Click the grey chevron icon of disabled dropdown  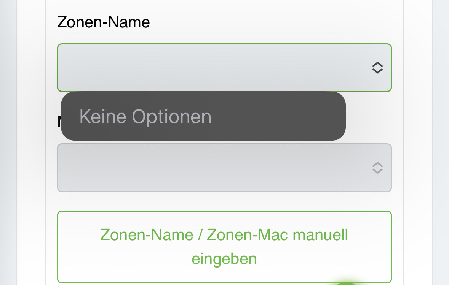(377, 168)
